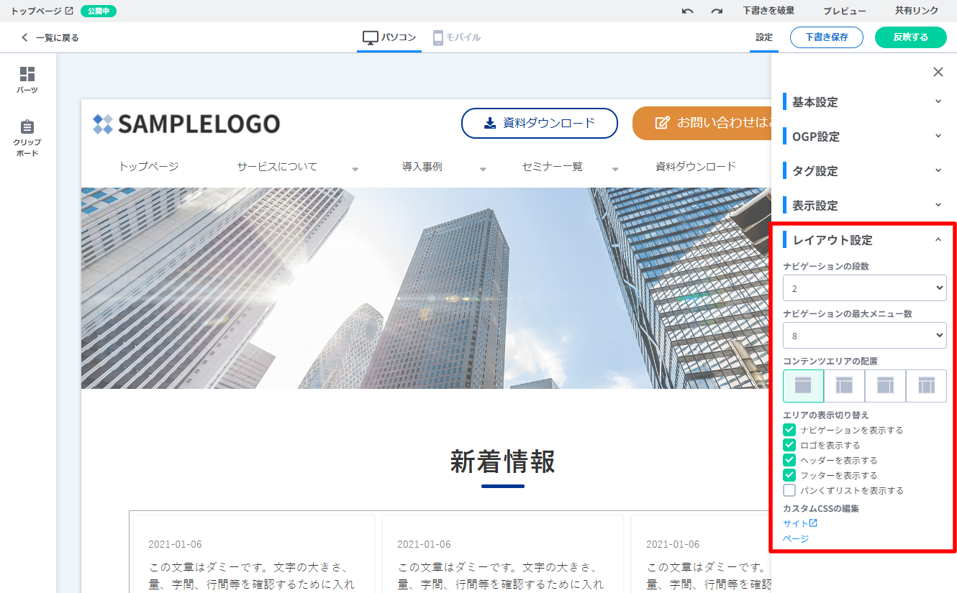Close the settings panel with X
The width and height of the screenshot is (957, 593).
point(938,72)
